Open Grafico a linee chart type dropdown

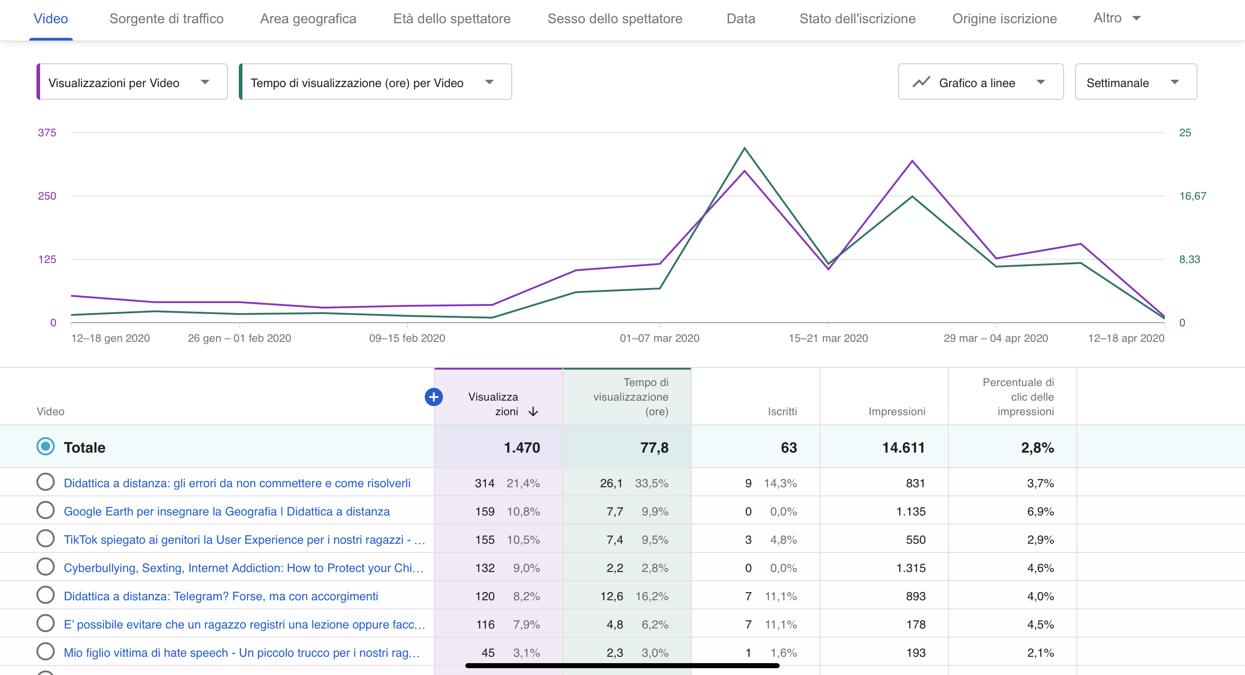coord(981,82)
